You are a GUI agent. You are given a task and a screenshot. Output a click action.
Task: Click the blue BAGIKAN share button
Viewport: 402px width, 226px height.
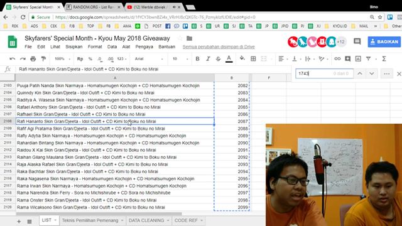point(384,42)
